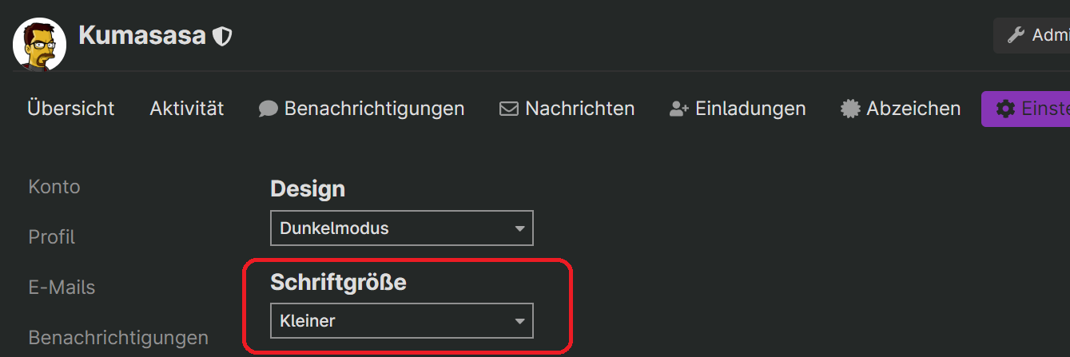Open the Schriftgröße dropdown showing Kleiner

[x=402, y=321]
